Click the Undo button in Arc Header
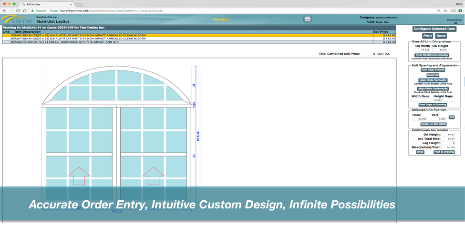Image resolution: width=465 pixels, height=226 pixels. point(420,152)
